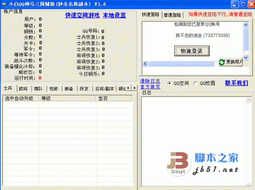Maximize the window
Image resolution: width=255 pixels, height=190 pixels.
tap(243, 4)
